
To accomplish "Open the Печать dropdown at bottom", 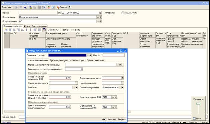I will pyautogui.click(x=177, y=122).
